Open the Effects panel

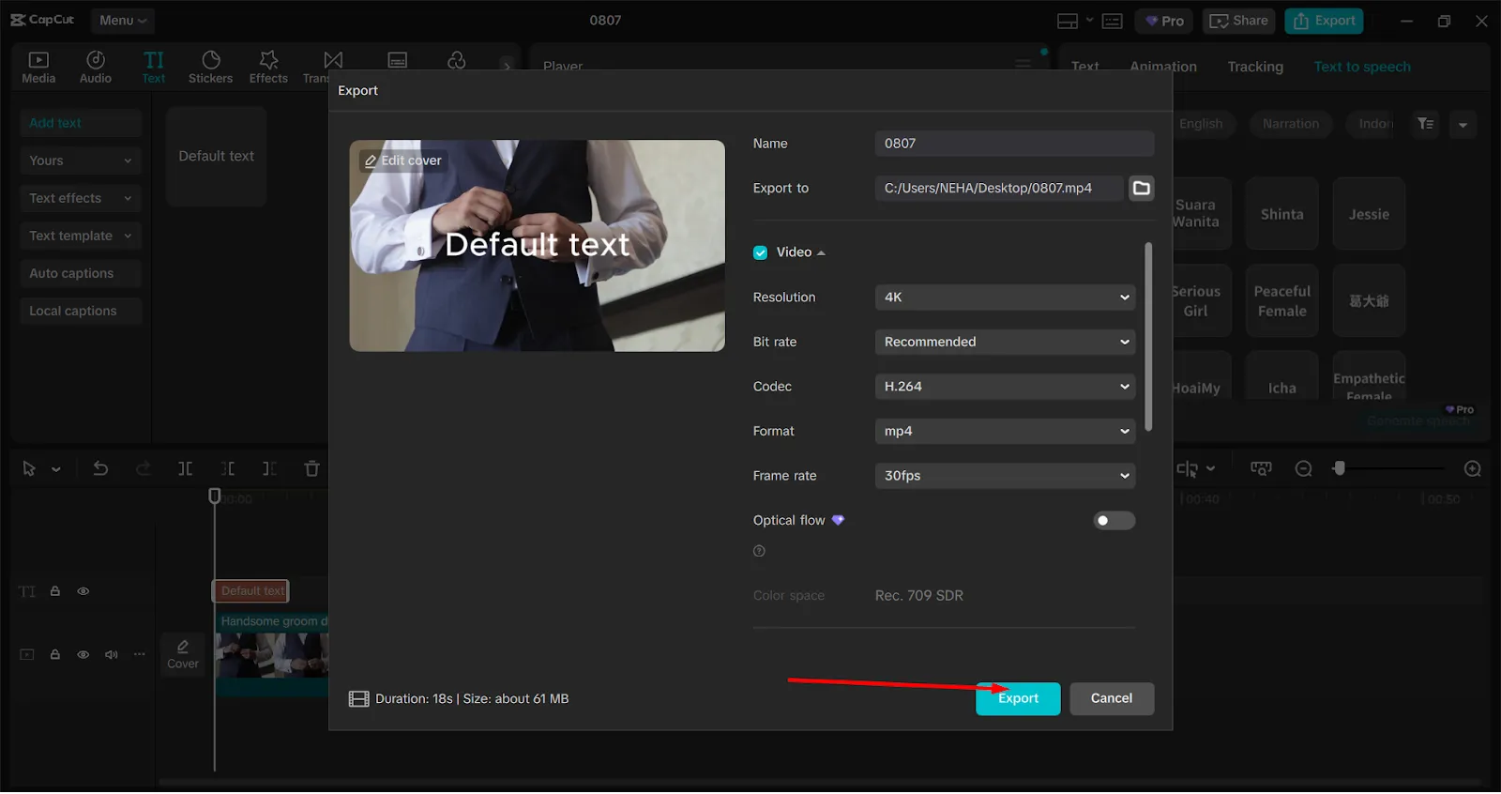[x=268, y=68]
